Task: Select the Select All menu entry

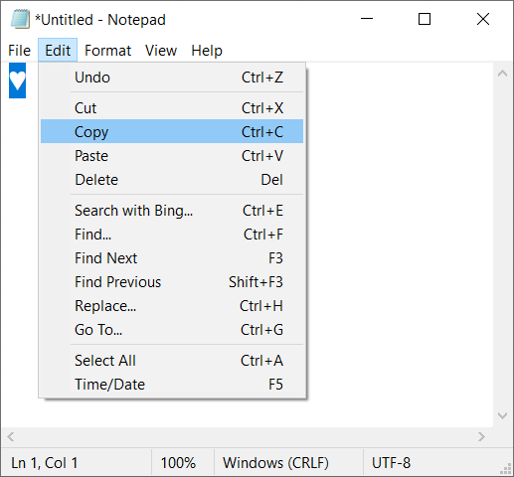Action: coord(172,361)
